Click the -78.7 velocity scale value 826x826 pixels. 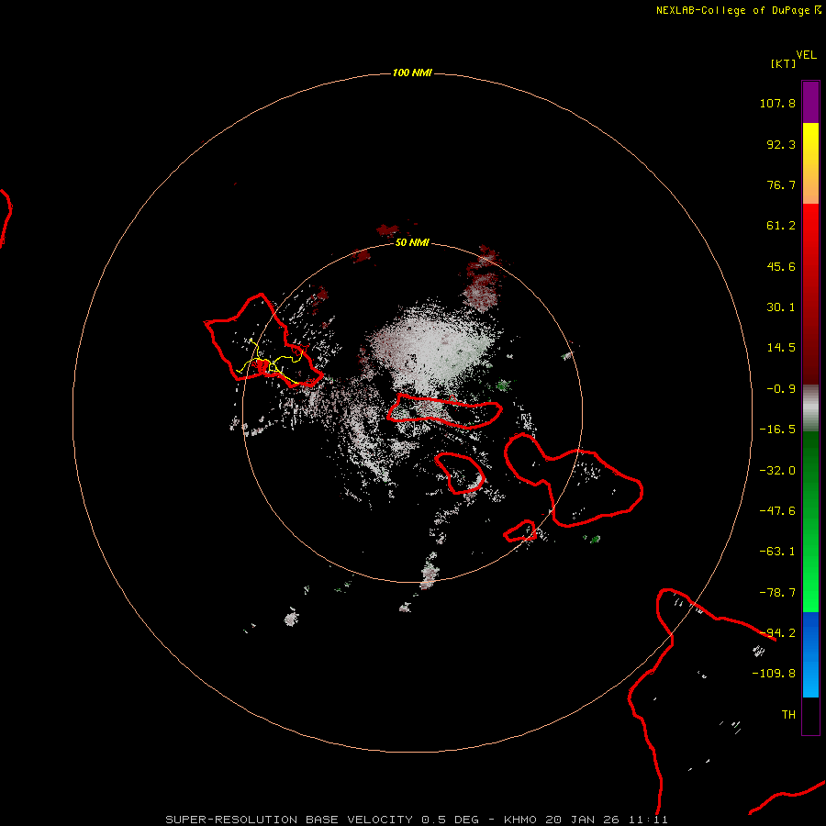click(x=777, y=593)
